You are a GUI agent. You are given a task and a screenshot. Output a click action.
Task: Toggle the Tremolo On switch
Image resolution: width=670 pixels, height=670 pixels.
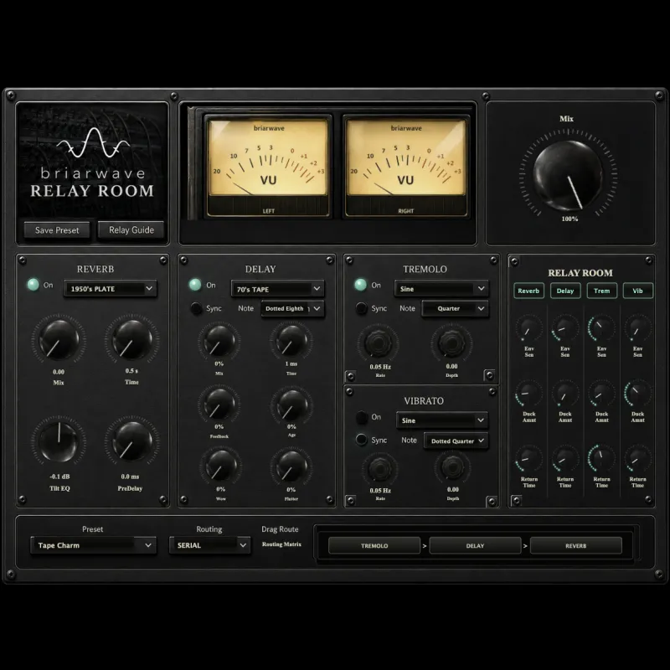pyautogui.click(x=361, y=285)
